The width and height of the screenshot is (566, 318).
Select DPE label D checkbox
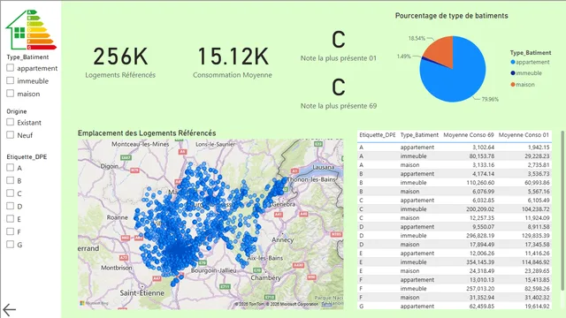point(11,206)
